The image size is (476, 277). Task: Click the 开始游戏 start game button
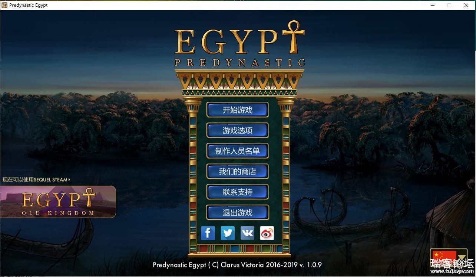[237, 110]
